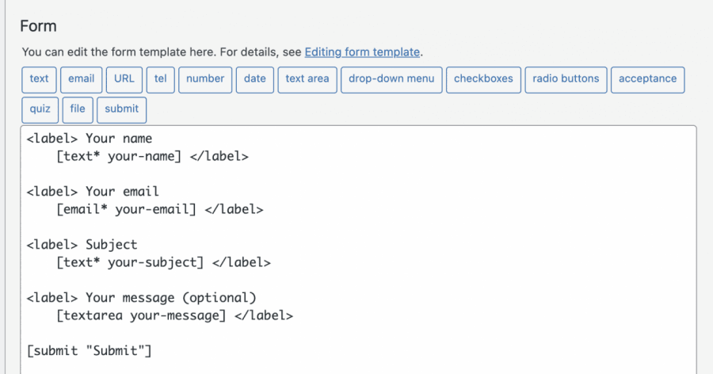Add a drop-down menu tag

(x=391, y=79)
